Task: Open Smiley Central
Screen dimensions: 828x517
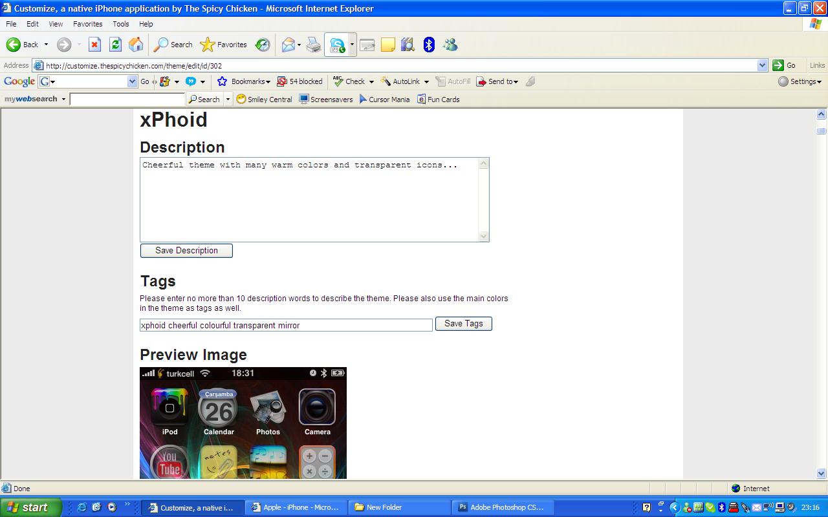Action: pos(264,100)
